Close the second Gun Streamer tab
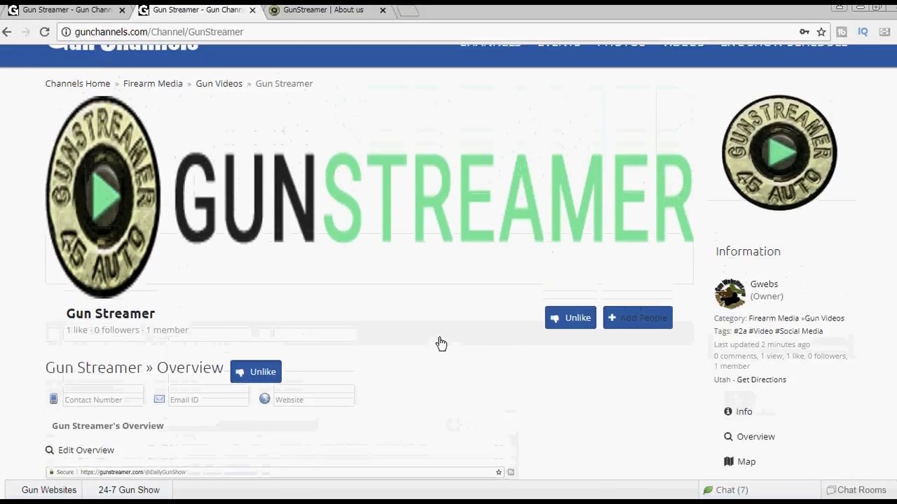Screen dimensions: 897x504 (252, 10)
